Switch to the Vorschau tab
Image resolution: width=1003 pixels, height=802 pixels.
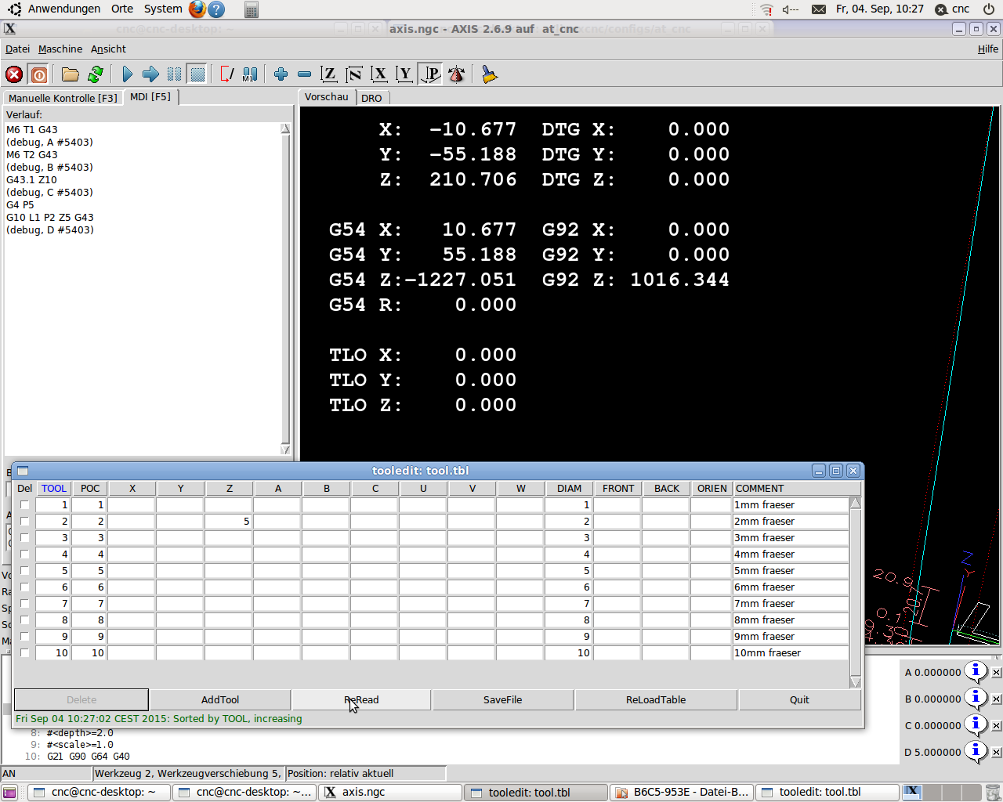pos(327,97)
